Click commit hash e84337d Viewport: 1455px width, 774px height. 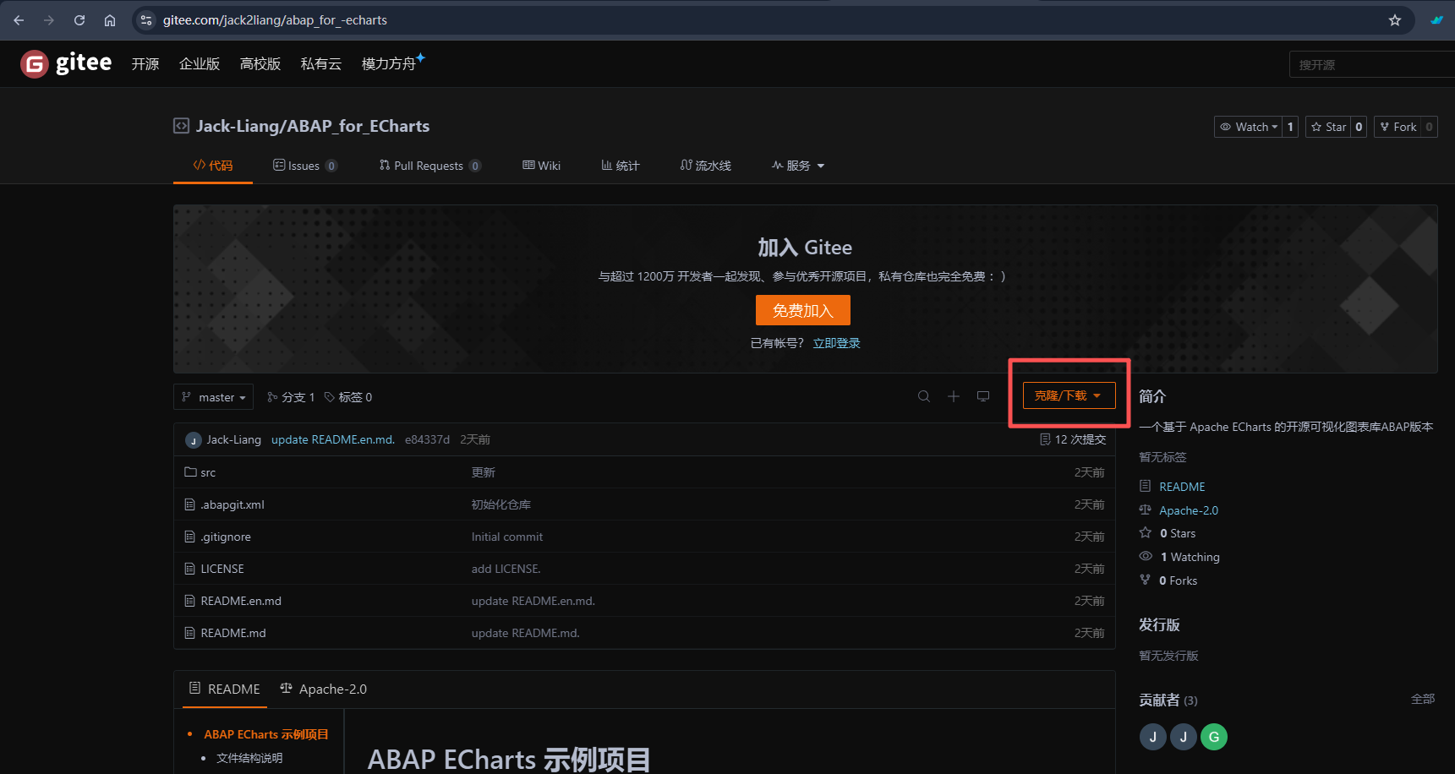coord(427,439)
